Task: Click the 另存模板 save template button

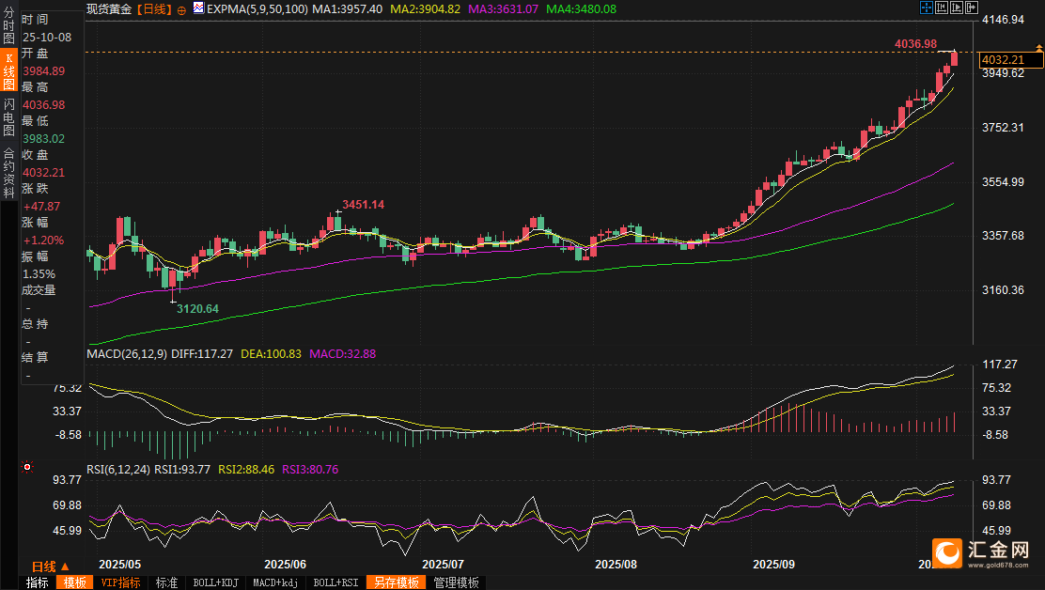Action: pyautogui.click(x=397, y=582)
